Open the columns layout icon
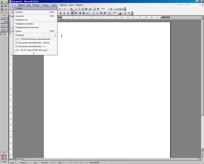 point(86,9)
